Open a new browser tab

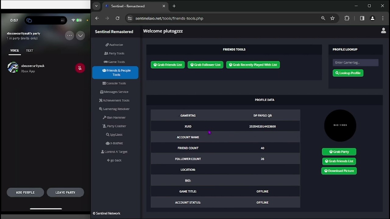tap(174, 6)
